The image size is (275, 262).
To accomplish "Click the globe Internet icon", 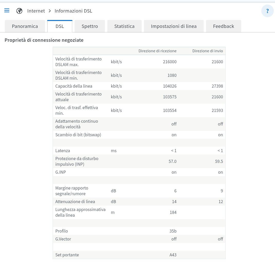I will click(19, 11).
